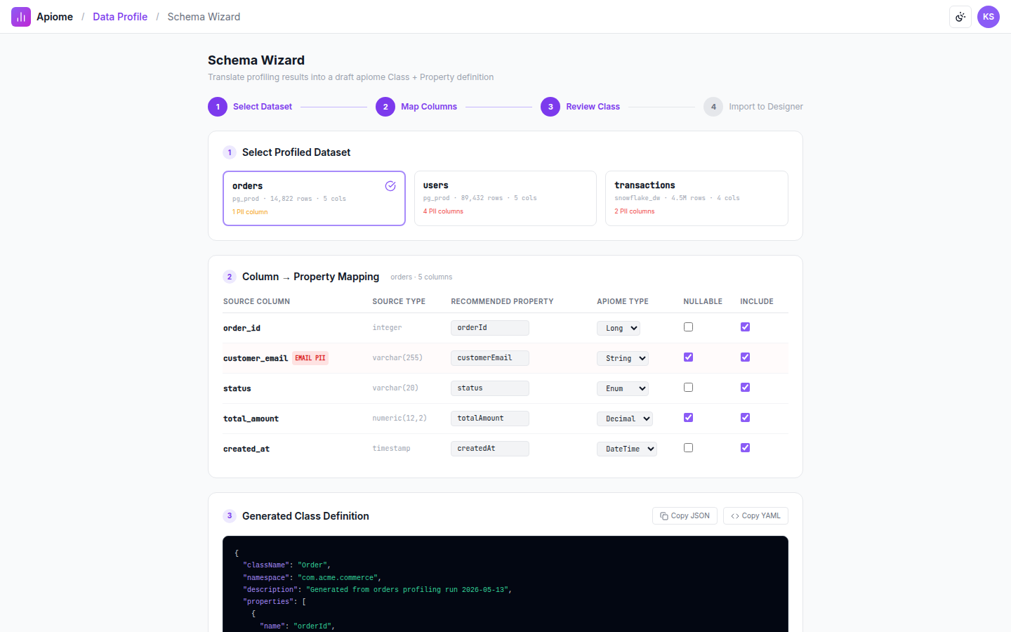Open the KS user avatar menu

[989, 17]
